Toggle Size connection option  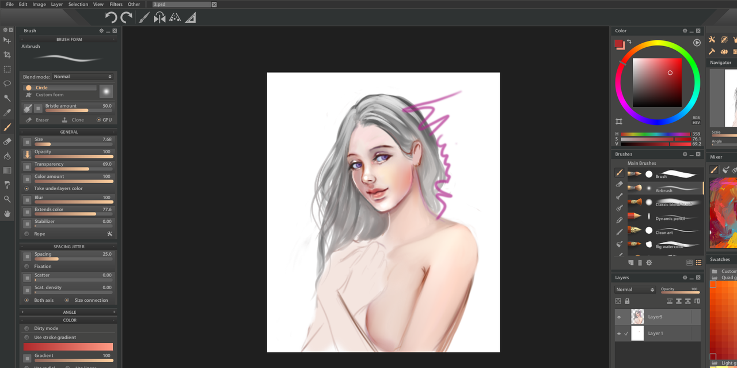(67, 300)
